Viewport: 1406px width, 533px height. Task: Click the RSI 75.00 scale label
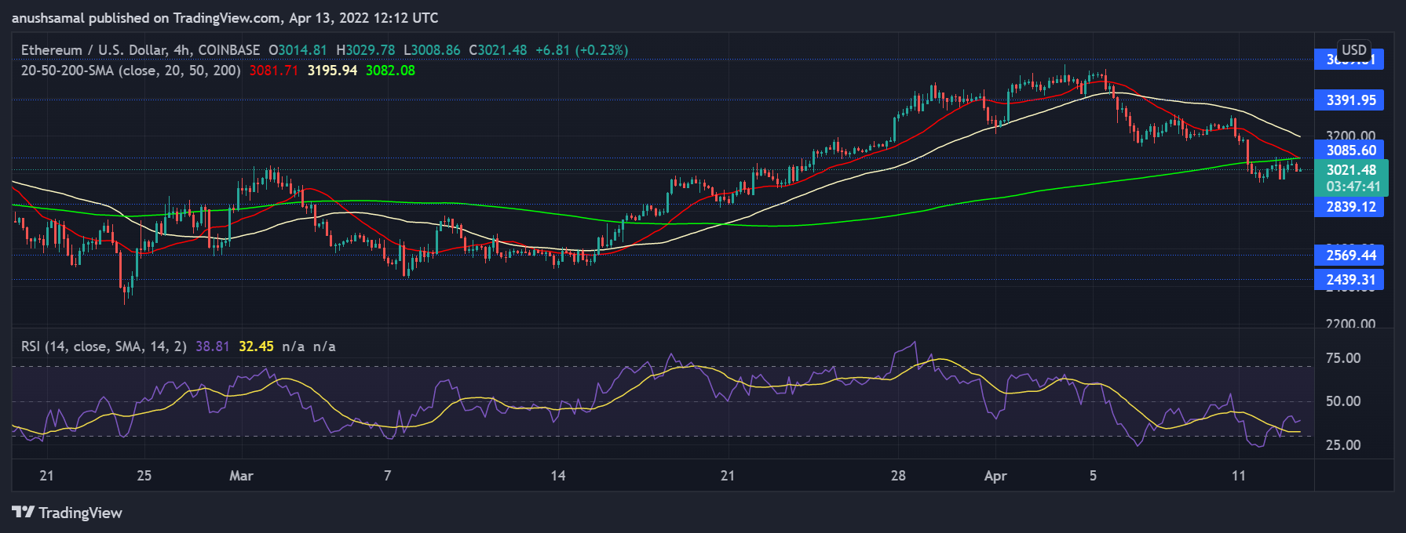pyautogui.click(x=1342, y=358)
